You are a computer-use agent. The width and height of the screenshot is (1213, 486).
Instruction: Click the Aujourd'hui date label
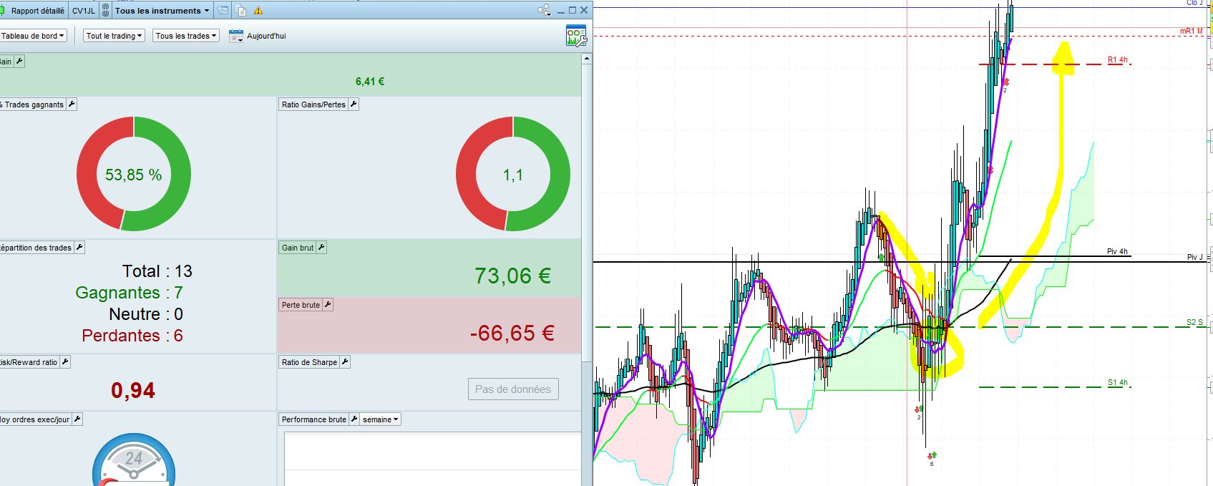tap(266, 36)
